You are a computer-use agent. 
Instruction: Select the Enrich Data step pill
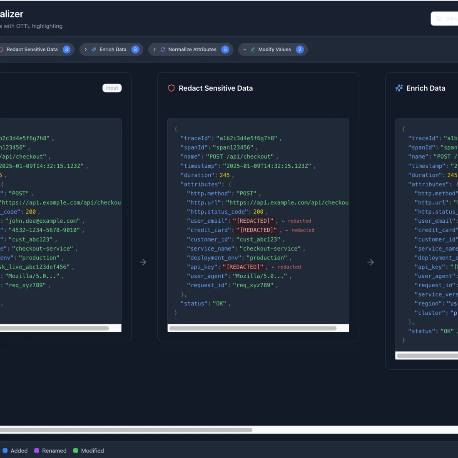[x=111, y=50]
